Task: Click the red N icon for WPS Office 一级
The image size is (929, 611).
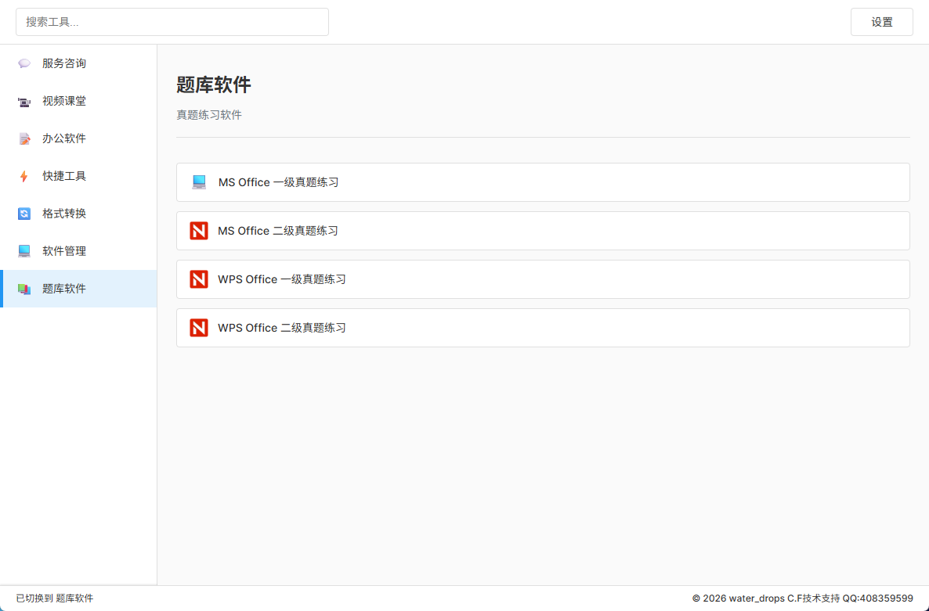Action: point(199,279)
